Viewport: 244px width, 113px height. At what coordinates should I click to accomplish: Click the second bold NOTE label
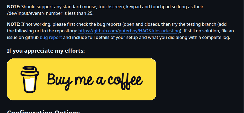pyautogui.click(x=14, y=24)
